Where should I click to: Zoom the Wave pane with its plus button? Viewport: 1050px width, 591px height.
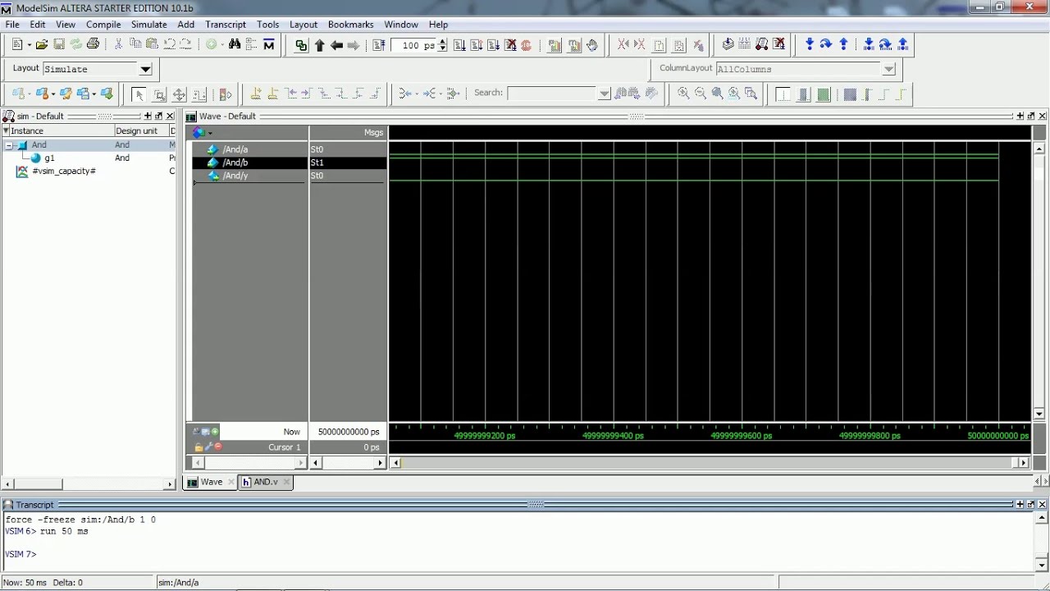[x=1020, y=116]
